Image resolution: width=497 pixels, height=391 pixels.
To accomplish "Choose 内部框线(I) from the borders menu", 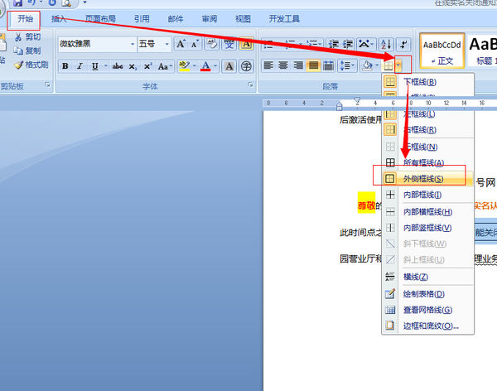I will coord(428,195).
